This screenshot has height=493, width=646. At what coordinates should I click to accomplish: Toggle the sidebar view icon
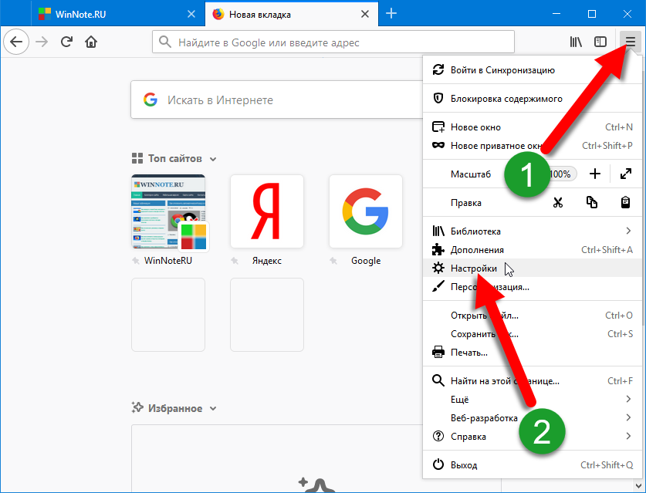tap(600, 42)
